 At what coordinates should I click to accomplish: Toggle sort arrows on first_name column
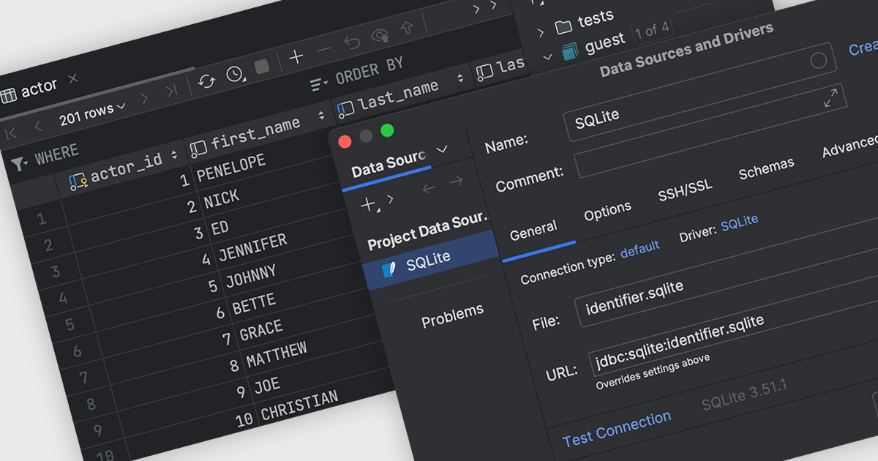pyautogui.click(x=321, y=116)
